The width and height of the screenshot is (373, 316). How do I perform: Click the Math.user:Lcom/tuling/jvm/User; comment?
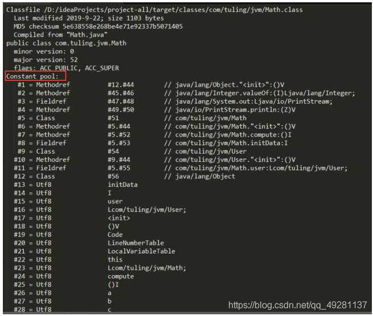[256, 168]
